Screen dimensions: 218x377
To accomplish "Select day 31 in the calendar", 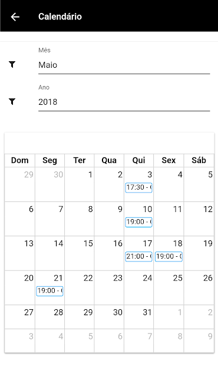I will (138, 317).
